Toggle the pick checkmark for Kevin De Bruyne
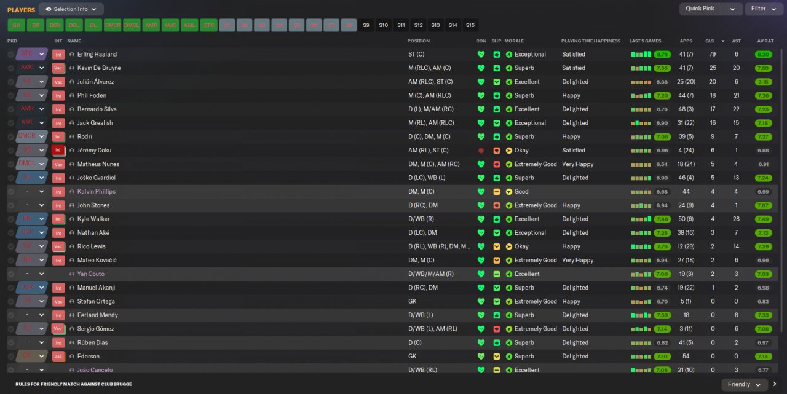Viewport: 787px width, 394px height. coord(10,68)
